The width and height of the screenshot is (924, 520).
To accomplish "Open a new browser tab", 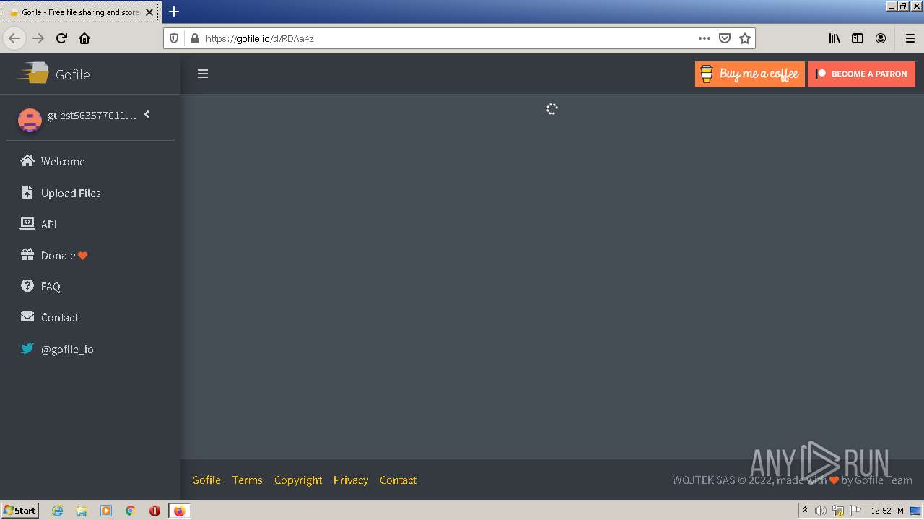I will pos(174,12).
